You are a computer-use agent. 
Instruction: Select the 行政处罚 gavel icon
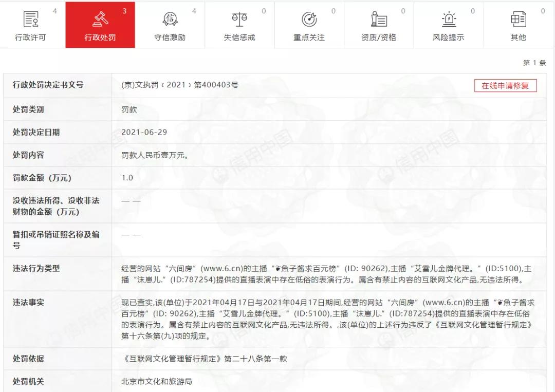pyautogui.click(x=100, y=19)
